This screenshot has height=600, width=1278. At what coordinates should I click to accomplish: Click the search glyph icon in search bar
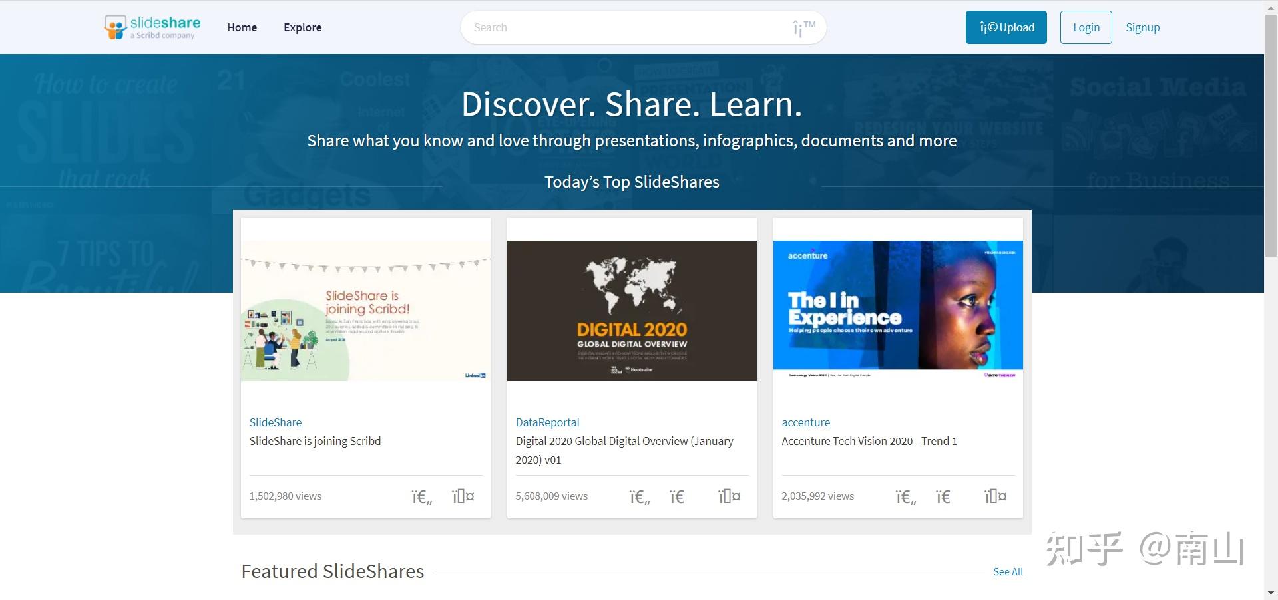pyautogui.click(x=803, y=28)
